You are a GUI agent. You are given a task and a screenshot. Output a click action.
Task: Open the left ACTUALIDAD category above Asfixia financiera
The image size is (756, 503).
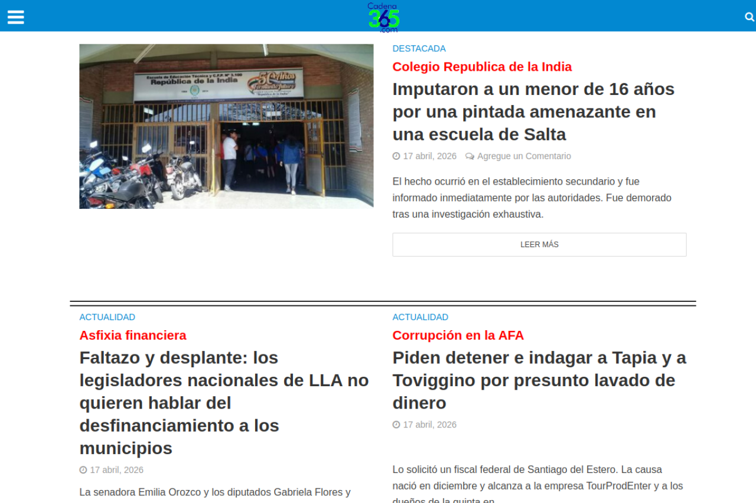[x=107, y=317]
